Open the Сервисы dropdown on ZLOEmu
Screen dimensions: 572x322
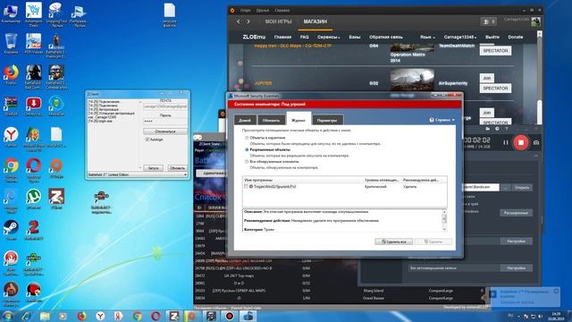pos(328,37)
